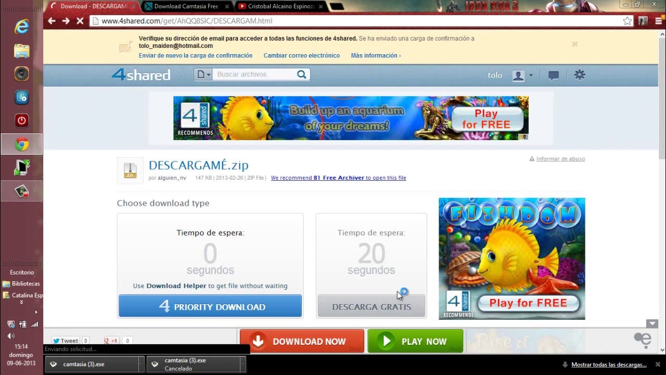This screenshot has height=375, width=666.
Task: Click the volume speaker tray icon
Action: [x=10, y=336]
